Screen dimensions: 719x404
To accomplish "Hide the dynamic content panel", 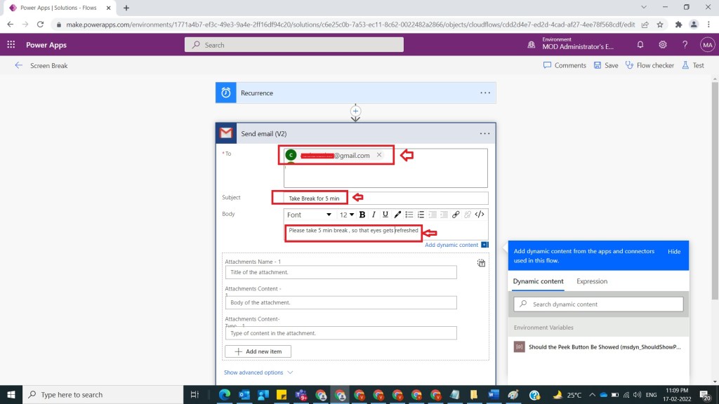I will coord(673,251).
